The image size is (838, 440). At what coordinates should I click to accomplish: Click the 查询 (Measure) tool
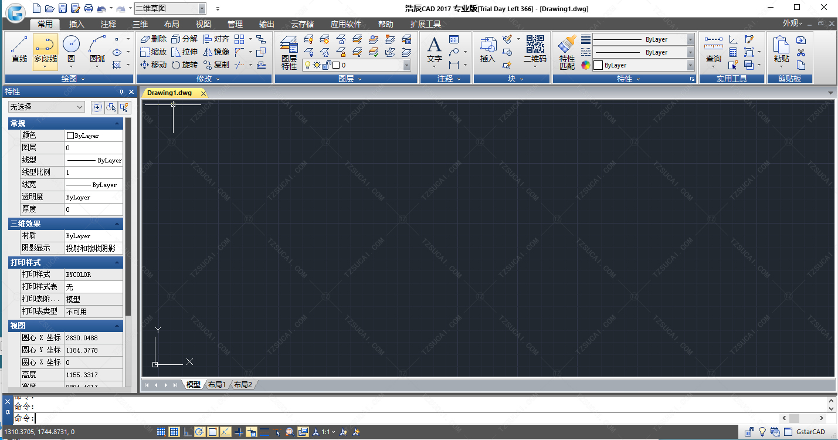(x=714, y=50)
